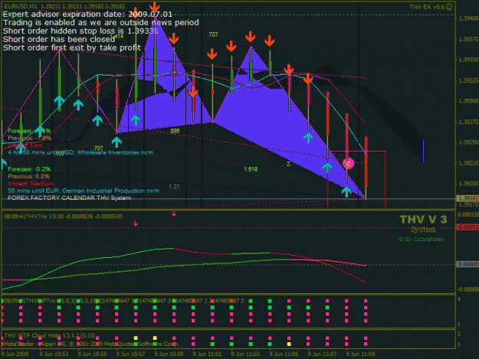This screenshot has height=359, width=479.
Task: Click the '9 Jun 10:57' time axis label
Action: coord(130,354)
